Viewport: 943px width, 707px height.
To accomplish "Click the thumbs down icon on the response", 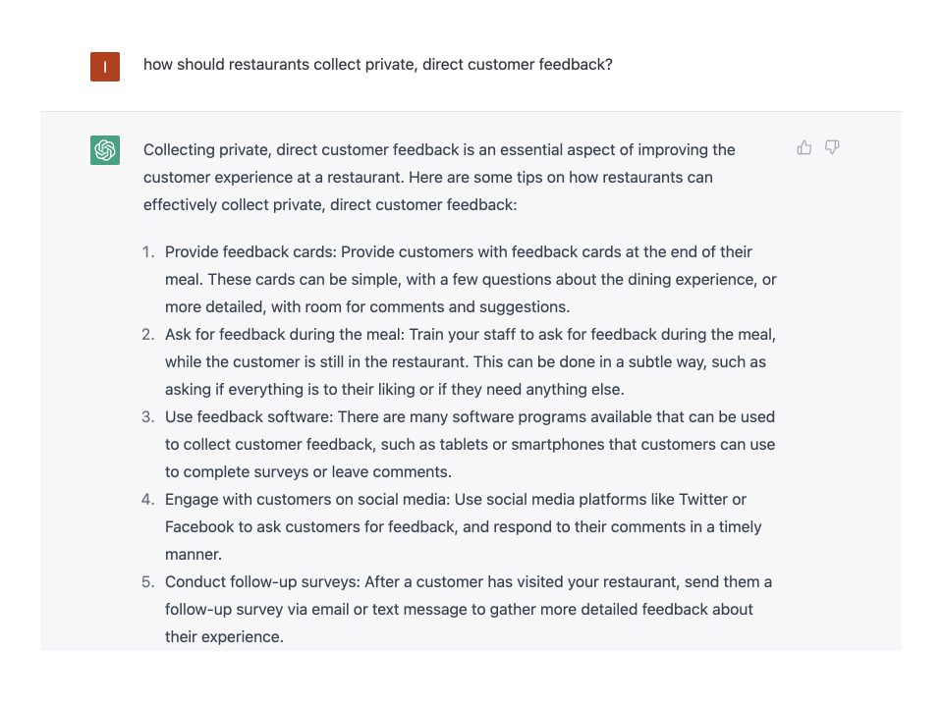I will point(832,148).
